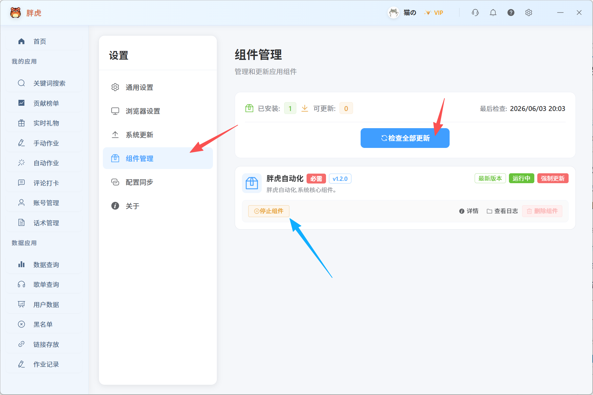Screen dimensions: 593x395
Task: Click the headphones icon beside 歌单查询
Action: click(x=21, y=284)
